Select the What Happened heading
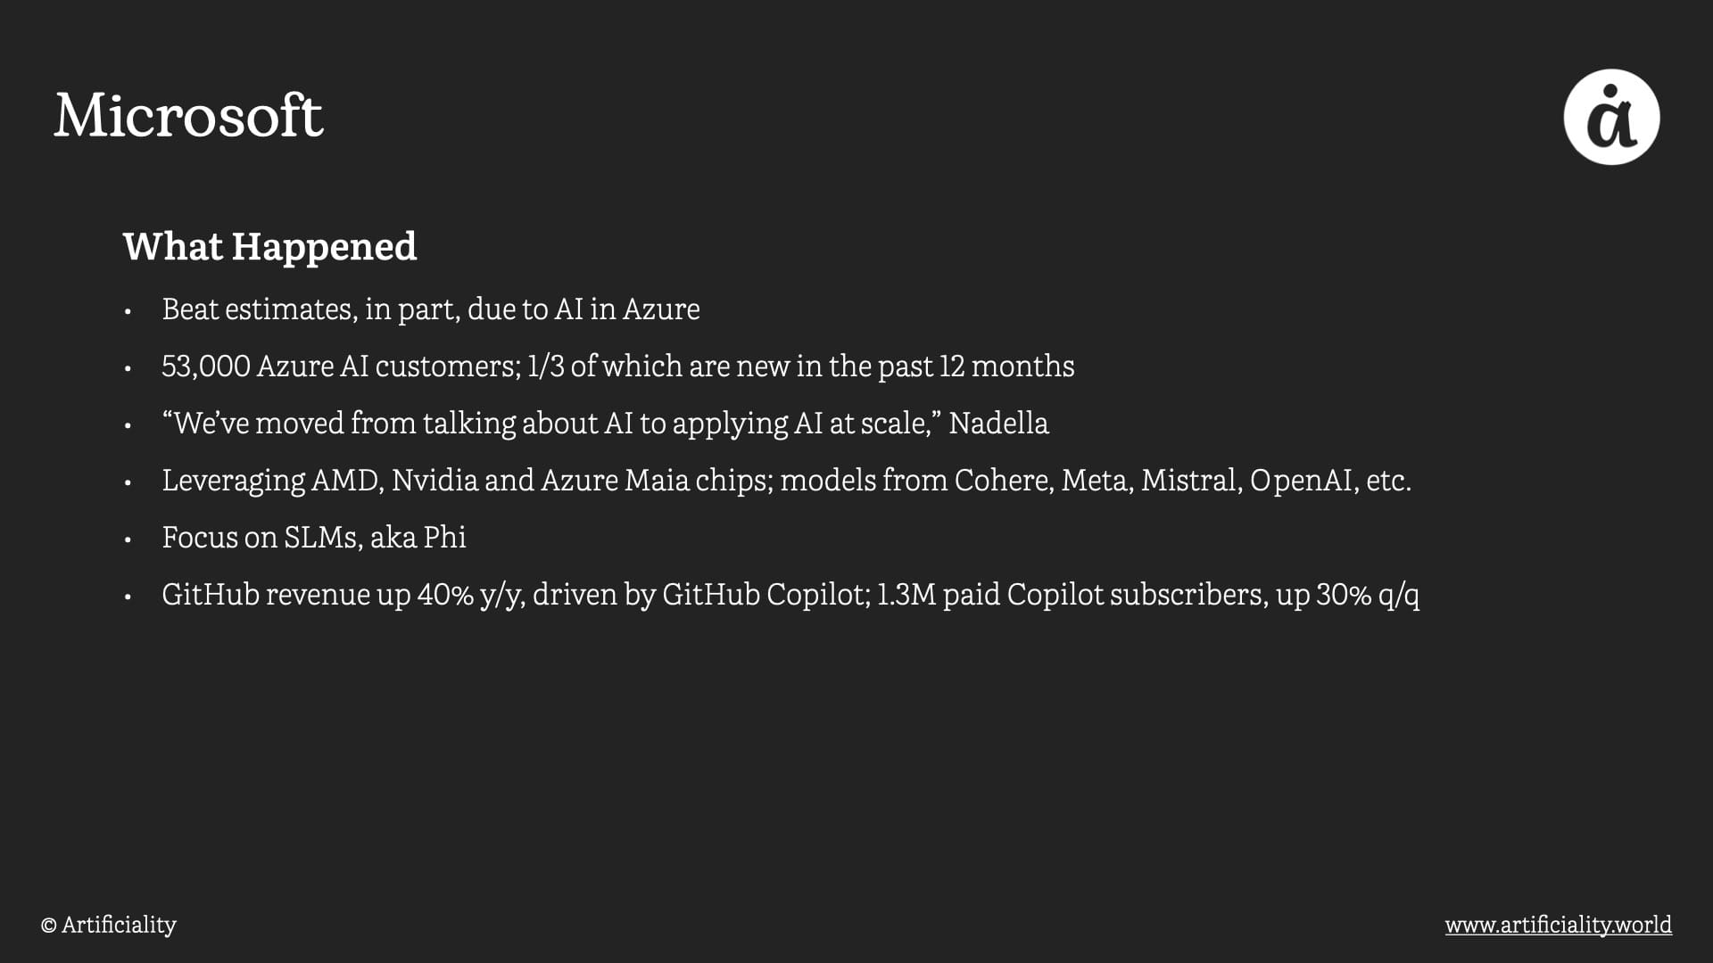The height and width of the screenshot is (963, 1713). click(x=269, y=246)
